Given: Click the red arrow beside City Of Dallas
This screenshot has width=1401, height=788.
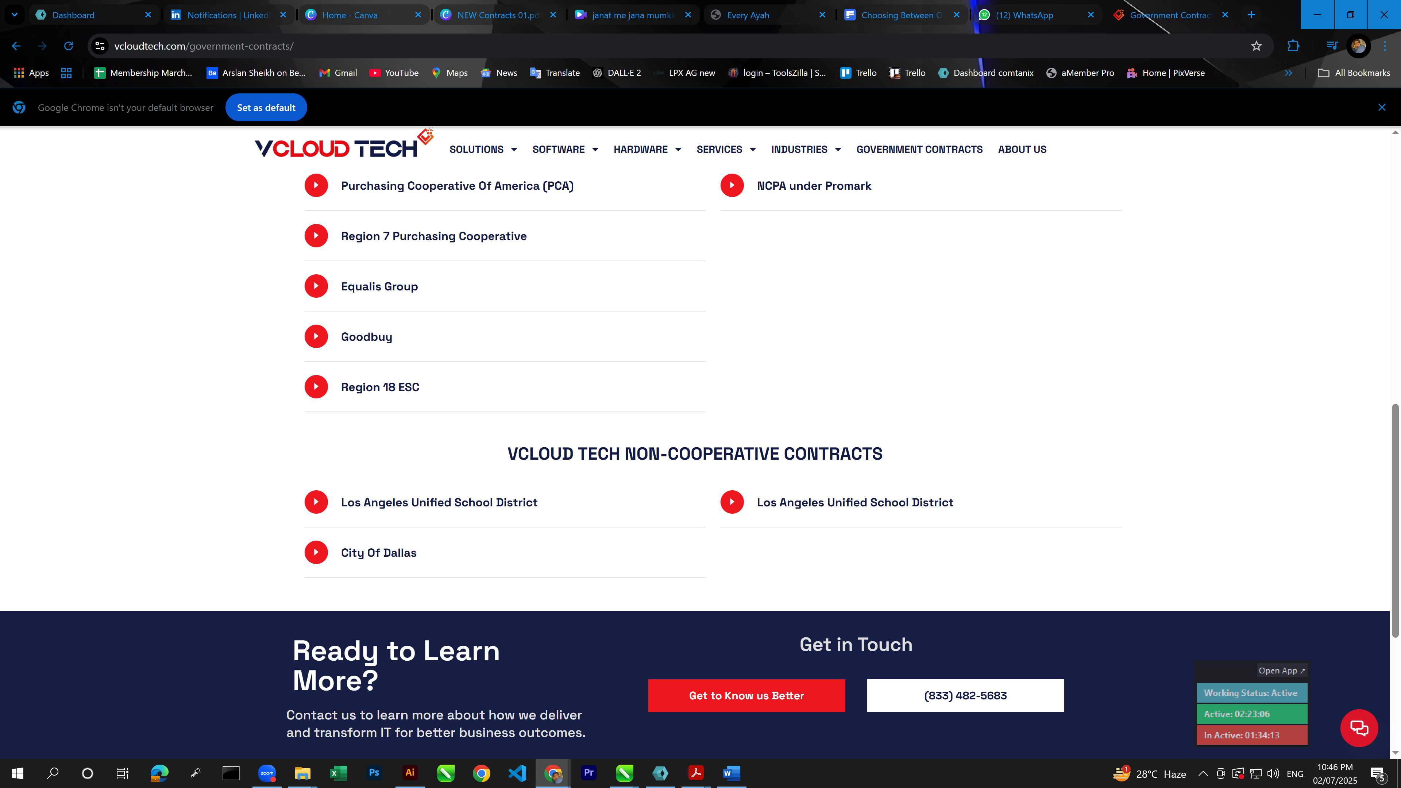Looking at the screenshot, I should (x=316, y=553).
